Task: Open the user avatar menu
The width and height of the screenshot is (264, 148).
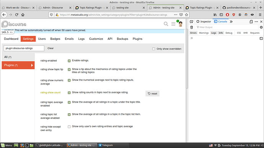Action: tap(181, 24)
